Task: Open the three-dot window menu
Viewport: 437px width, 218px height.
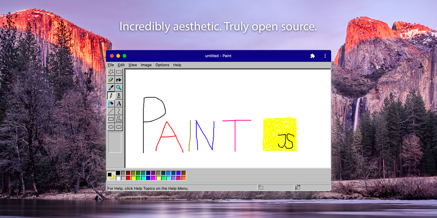Action: tap(325, 56)
